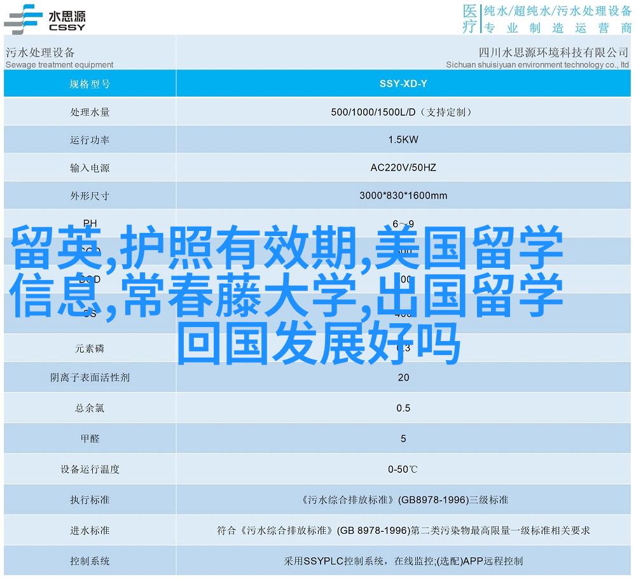Click the 0-50℃ temperature value
This screenshot has height=579, width=636.
(403, 470)
